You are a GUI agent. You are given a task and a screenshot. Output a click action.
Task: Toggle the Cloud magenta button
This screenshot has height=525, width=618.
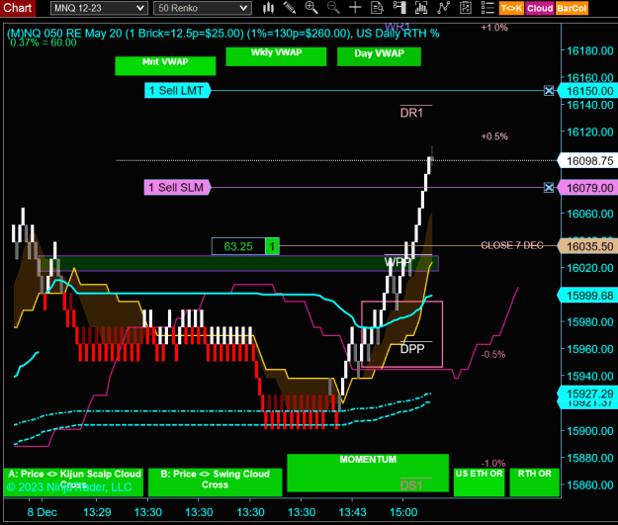pyautogui.click(x=540, y=8)
